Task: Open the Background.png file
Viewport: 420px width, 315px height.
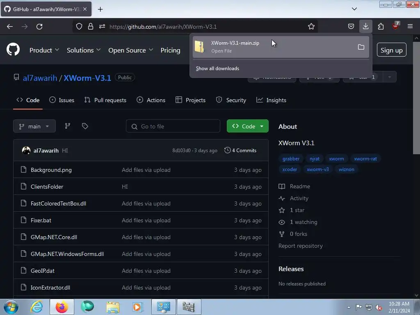Action: [51, 170]
